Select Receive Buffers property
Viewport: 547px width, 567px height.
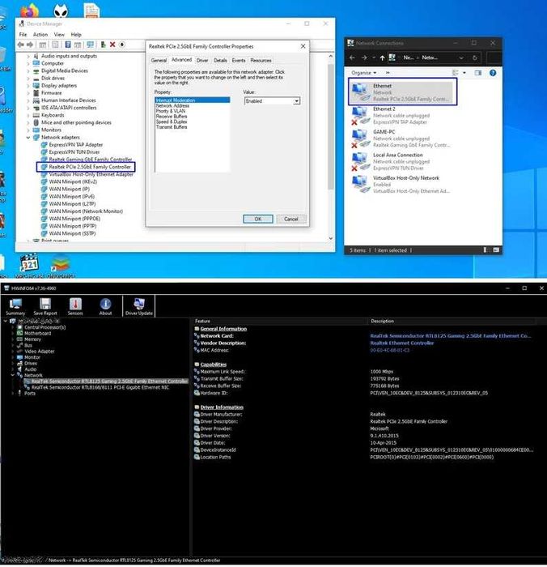tap(172, 117)
